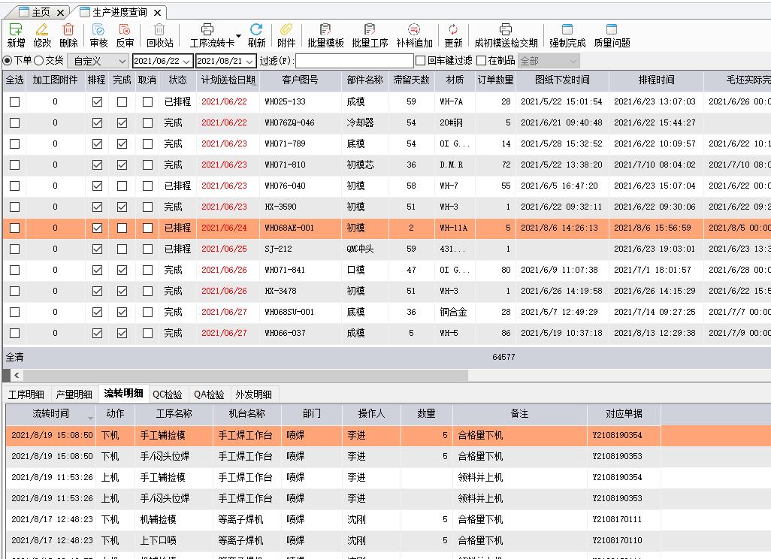Click the 流转时间 column sort arrow

(x=90, y=418)
